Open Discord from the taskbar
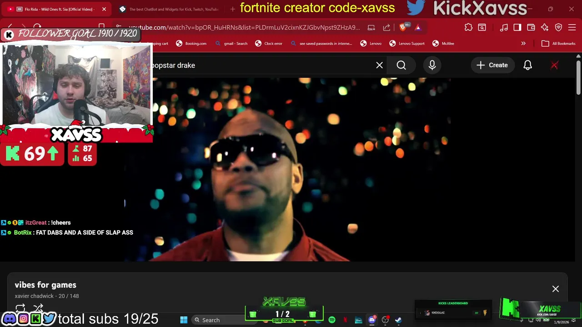Image resolution: width=582 pixels, height=327 pixels. click(x=372, y=320)
